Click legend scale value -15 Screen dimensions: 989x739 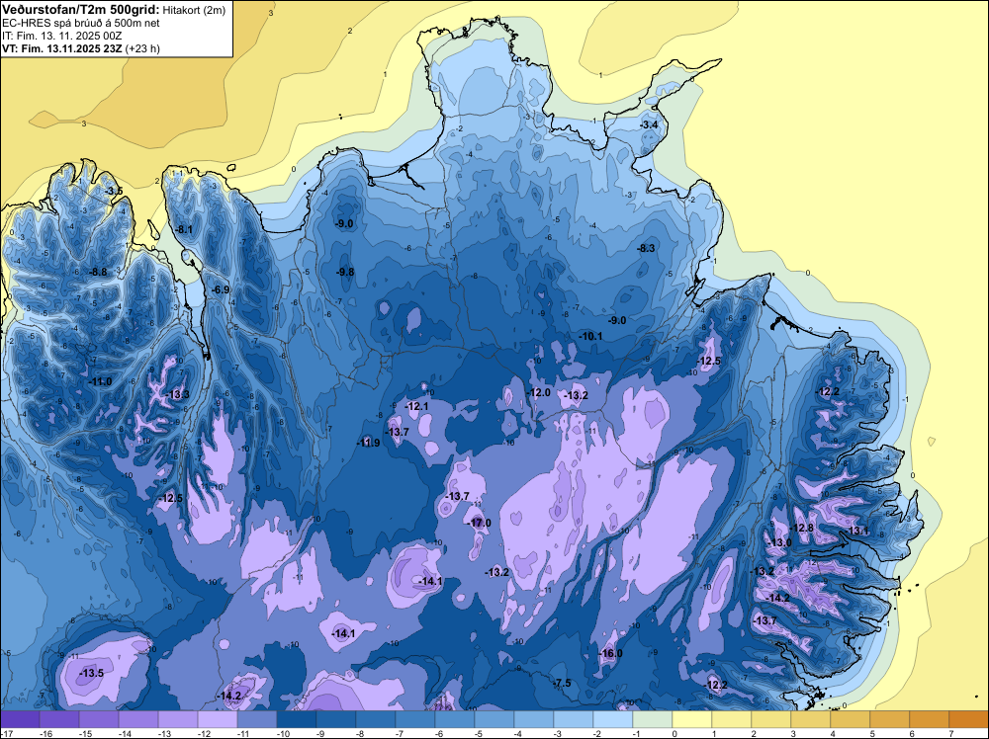(x=84, y=734)
